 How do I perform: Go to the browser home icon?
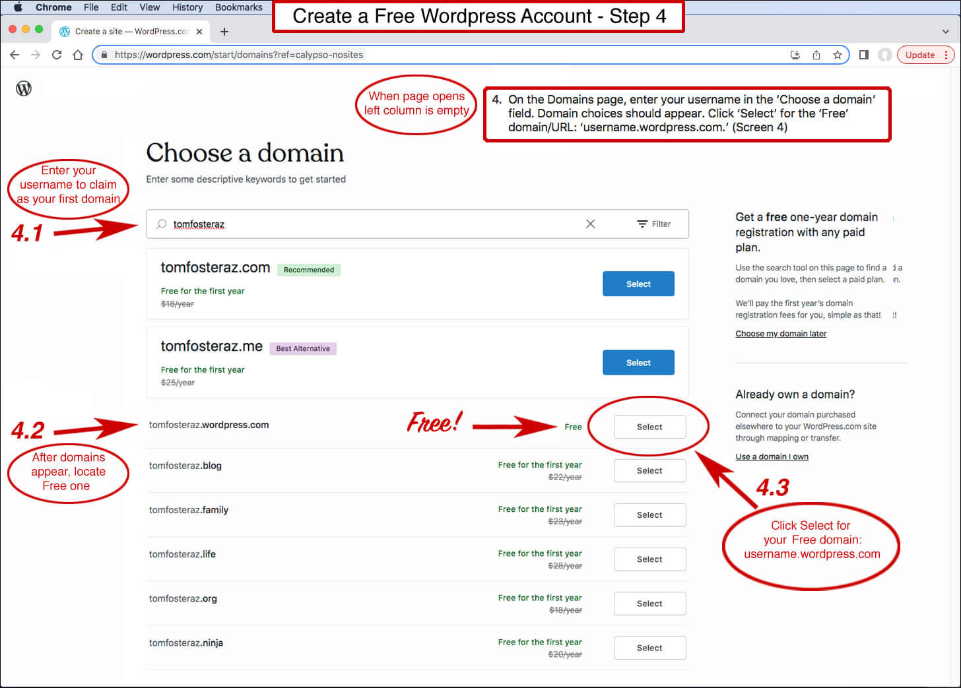(78, 55)
